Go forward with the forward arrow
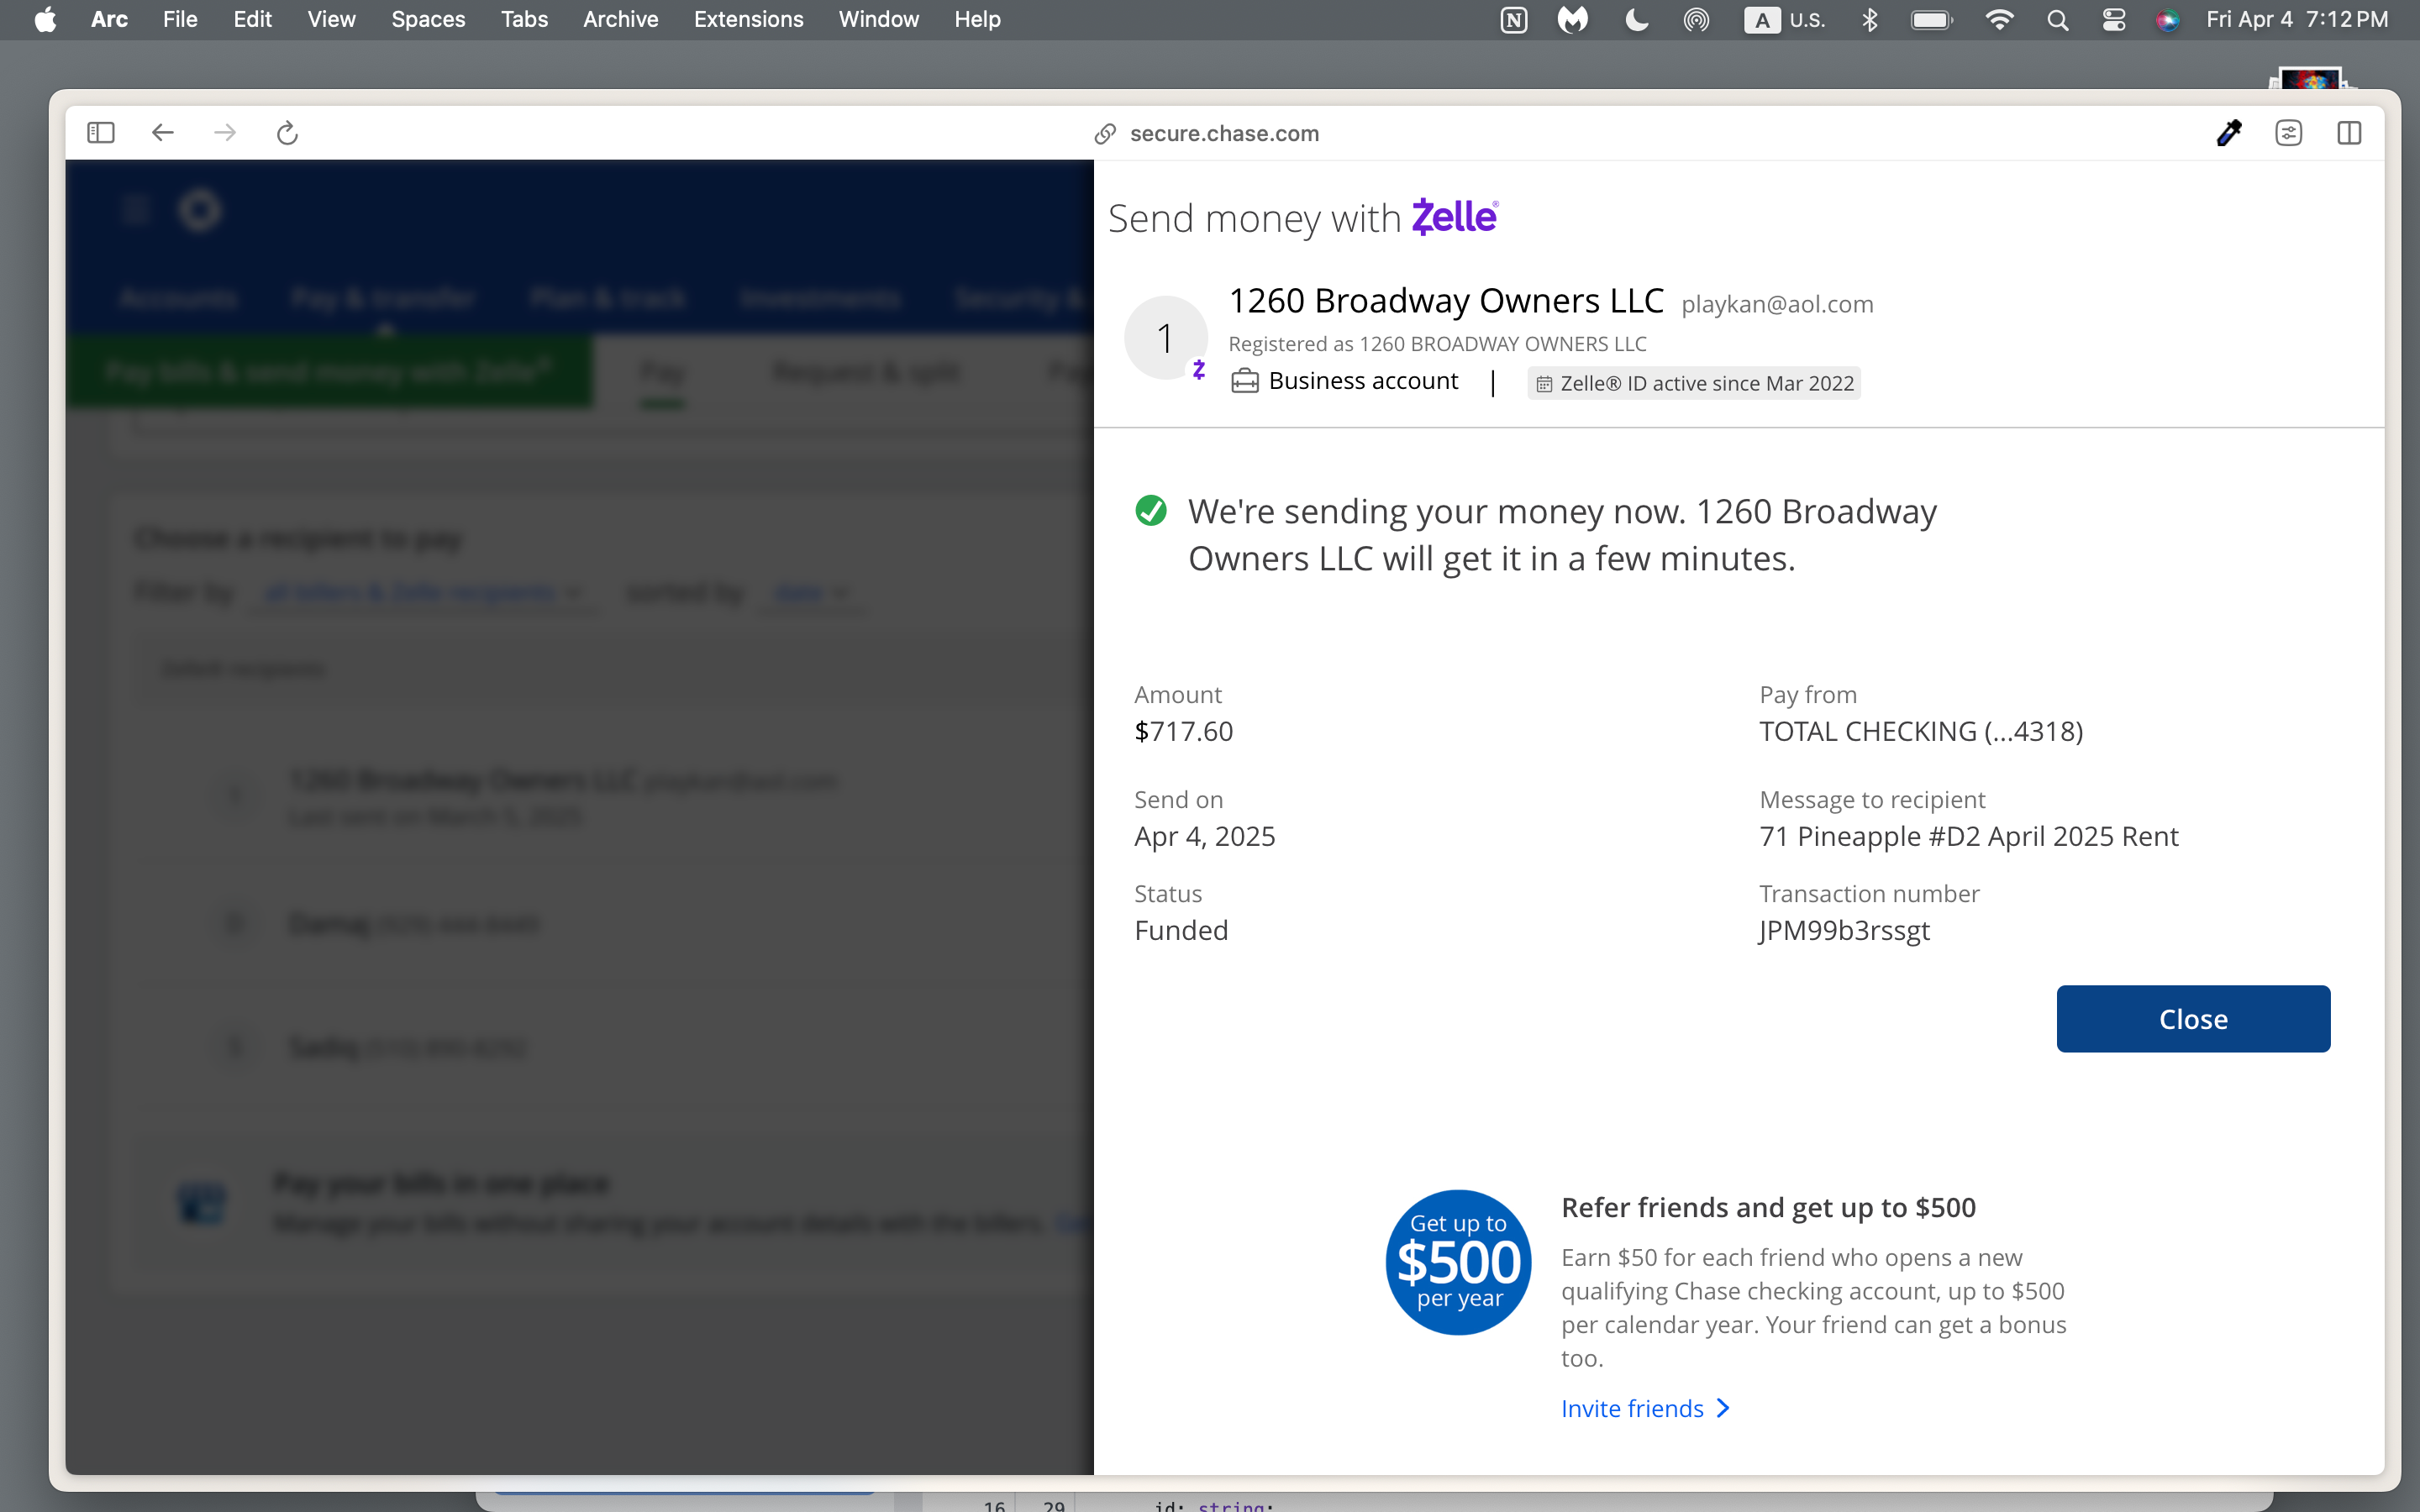Viewport: 2420px width, 1512px height. tap(225, 133)
